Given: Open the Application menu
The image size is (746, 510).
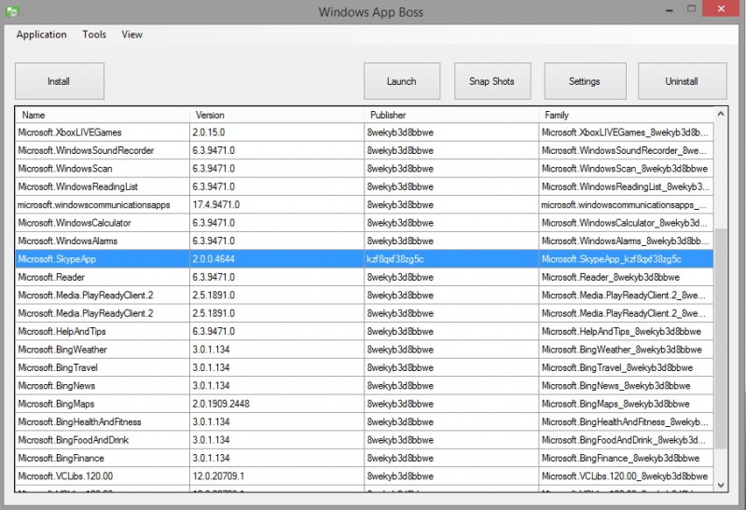Looking at the screenshot, I should coord(41,34).
